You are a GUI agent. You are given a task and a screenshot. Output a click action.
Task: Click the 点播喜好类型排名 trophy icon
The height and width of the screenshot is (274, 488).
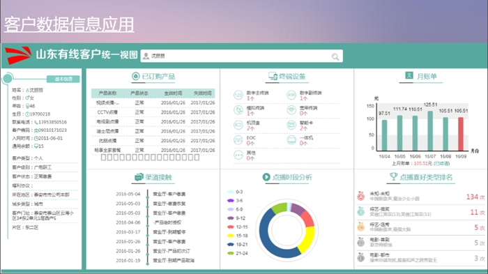tap(393, 176)
